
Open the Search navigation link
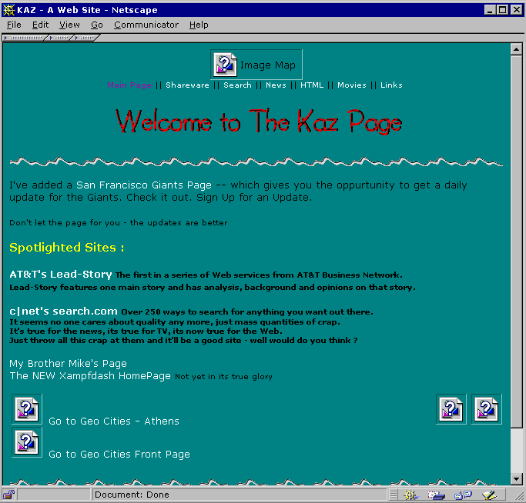pos(237,85)
